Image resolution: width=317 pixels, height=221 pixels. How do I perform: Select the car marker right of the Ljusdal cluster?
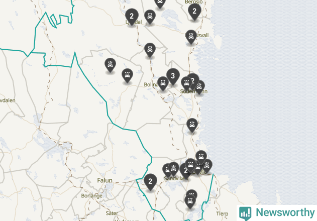click(x=150, y=17)
